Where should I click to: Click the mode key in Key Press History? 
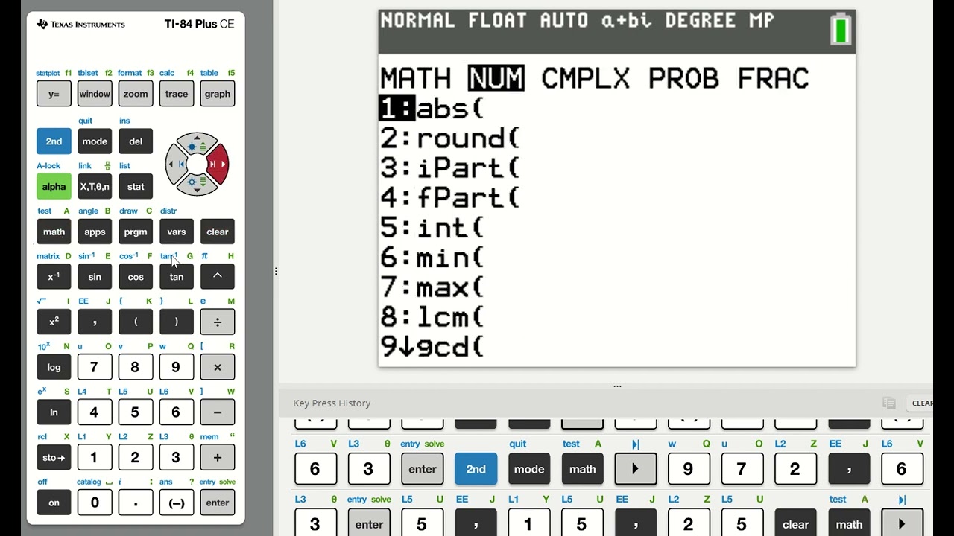529,469
